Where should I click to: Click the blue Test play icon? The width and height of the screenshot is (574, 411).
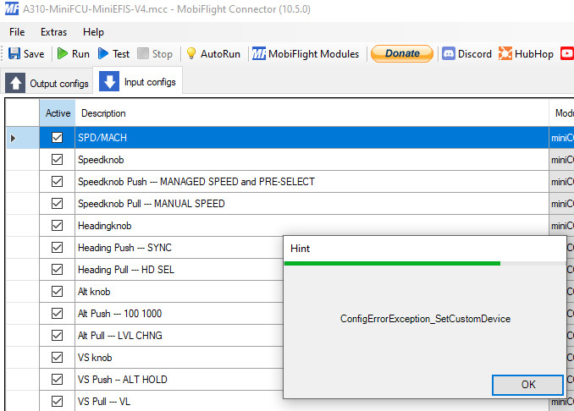point(103,53)
